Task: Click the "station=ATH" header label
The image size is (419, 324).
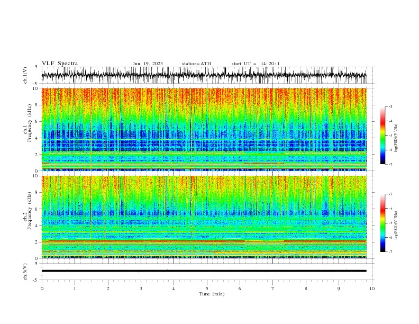Action: point(196,64)
